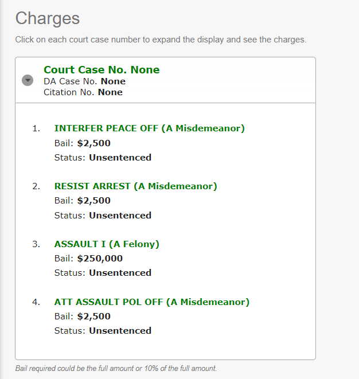
Task: Click Unsentenced status of RESIST ARREST
Action: 120,216
